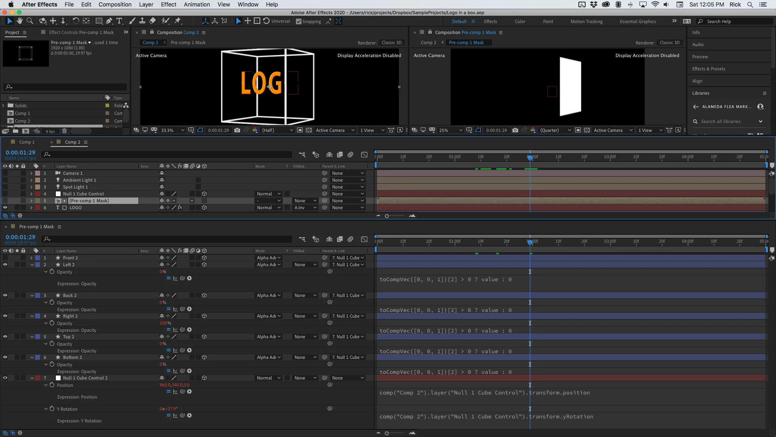Select the Hand tool
Image resolution: width=776 pixels, height=437 pixels.
[x=19, y=21]
